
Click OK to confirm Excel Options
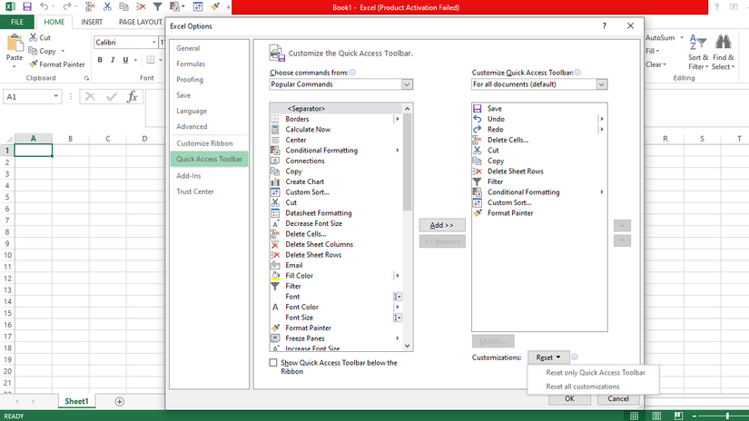[569, 399]
